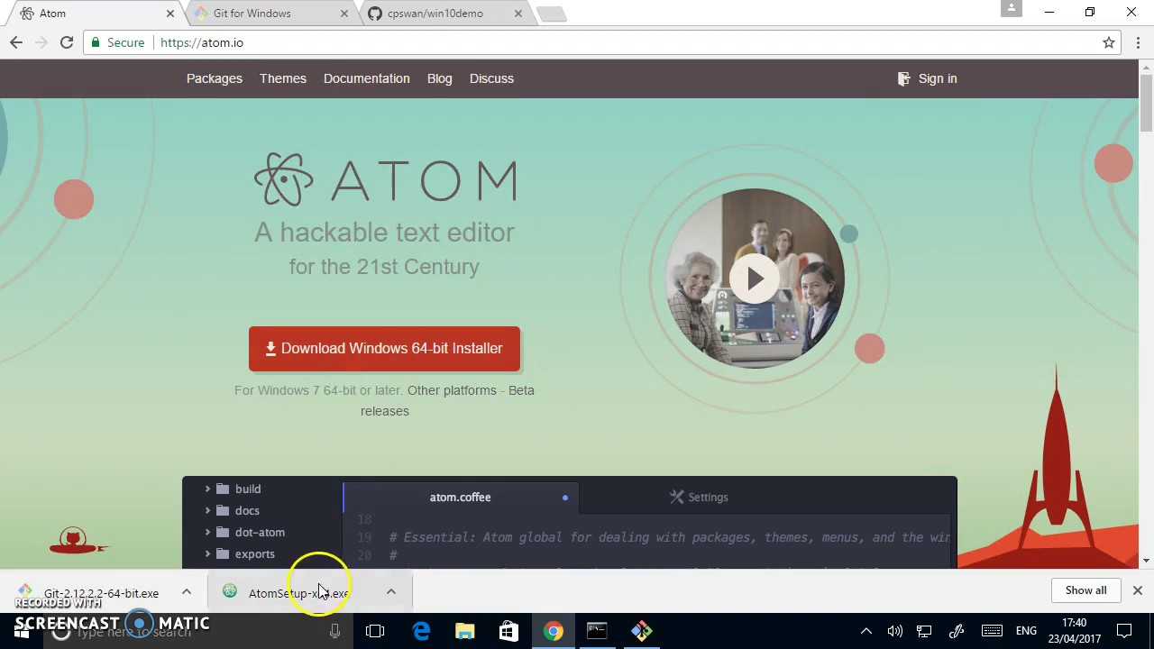The height and width of the screenshot is (649, 1154).
Task: Open Microsoft Edge from the taskbar
Action: click(421, 631)
